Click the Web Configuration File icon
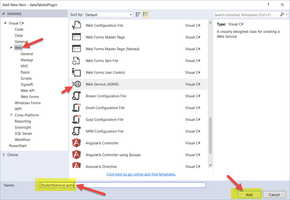 (x=76, y=25)
